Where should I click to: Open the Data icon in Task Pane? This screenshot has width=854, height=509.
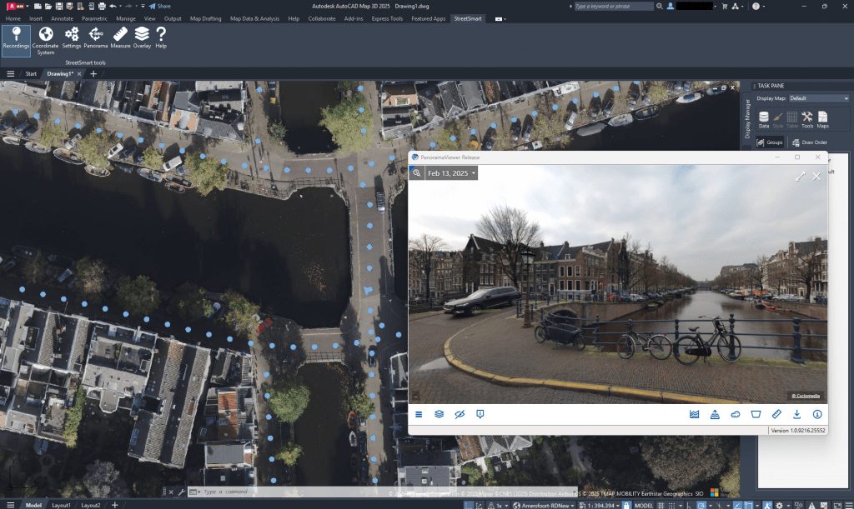click(x=764, y=120)
